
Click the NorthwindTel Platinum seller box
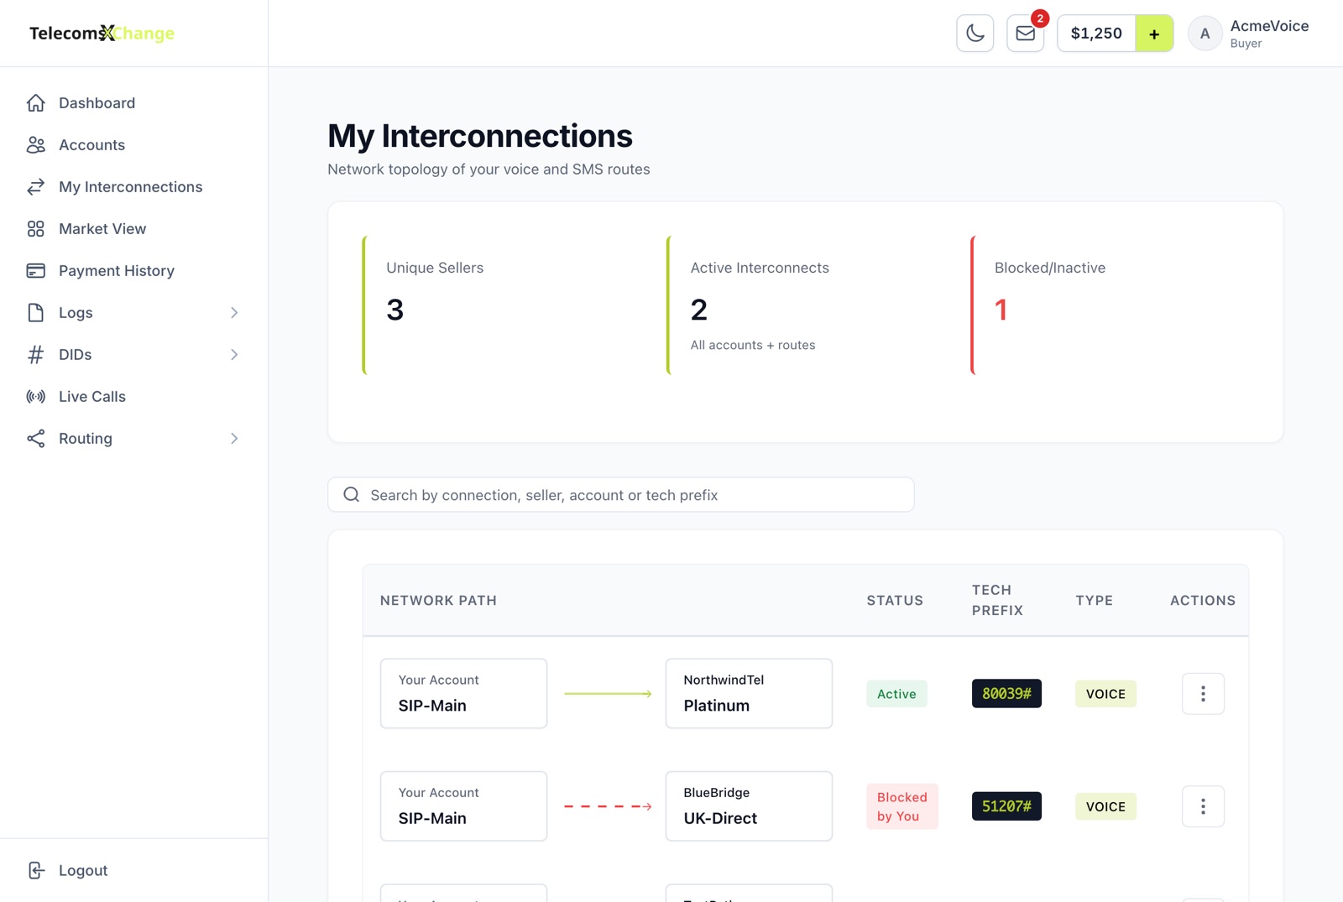749,693
